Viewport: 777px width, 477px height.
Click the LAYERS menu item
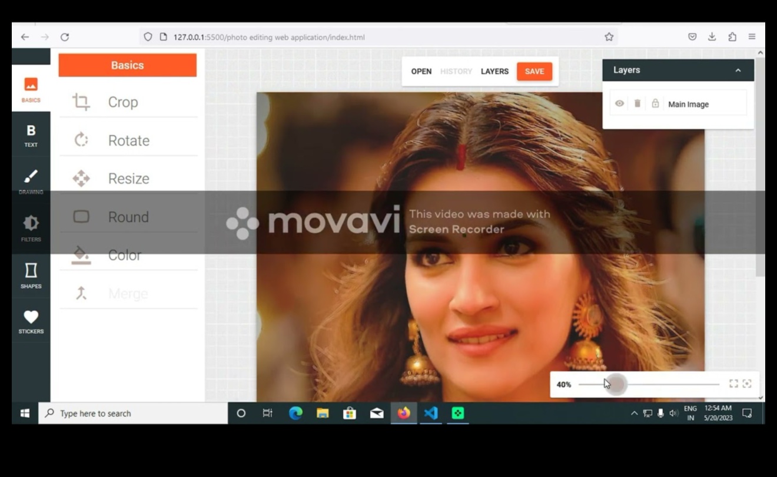pyautogui.click(x=494, y=72)
